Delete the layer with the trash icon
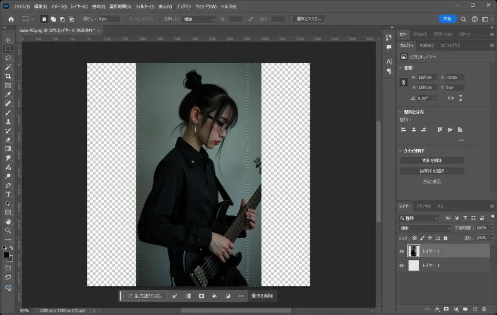This screenshot has height=315, width=497. (484, 309)
